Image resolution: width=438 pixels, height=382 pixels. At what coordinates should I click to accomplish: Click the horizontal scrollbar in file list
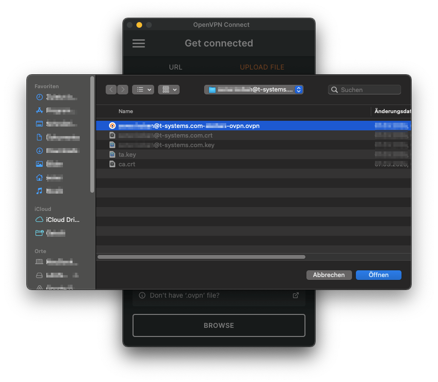click(201, 257)
